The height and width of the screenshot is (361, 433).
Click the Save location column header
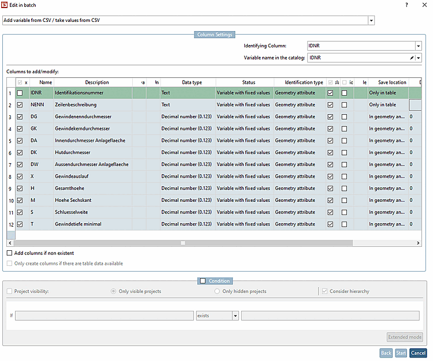pos(391,82)
